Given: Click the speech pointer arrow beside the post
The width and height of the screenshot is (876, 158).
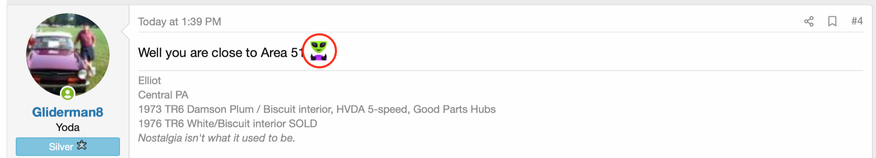Looking at the screenshot, I should coord(125,30).
